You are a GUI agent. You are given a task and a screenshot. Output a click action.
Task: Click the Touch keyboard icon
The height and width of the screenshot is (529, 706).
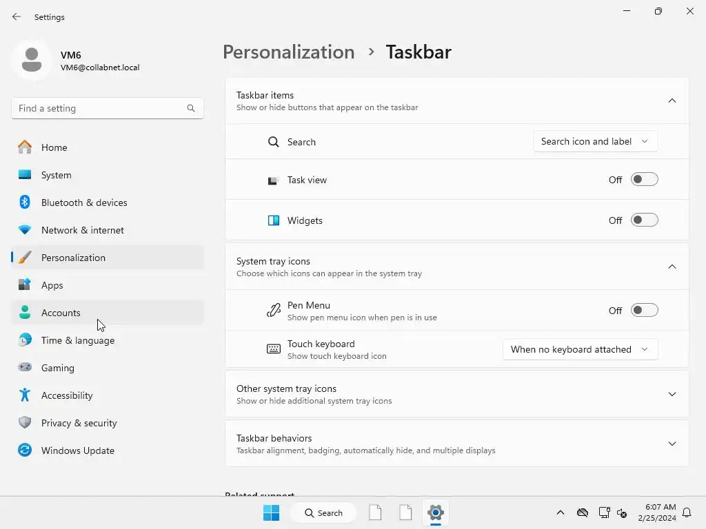[x=273, y=349]
